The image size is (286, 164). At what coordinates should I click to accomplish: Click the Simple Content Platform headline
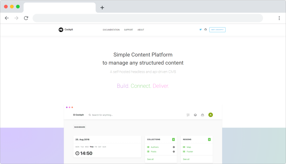(x=143, y=55)
